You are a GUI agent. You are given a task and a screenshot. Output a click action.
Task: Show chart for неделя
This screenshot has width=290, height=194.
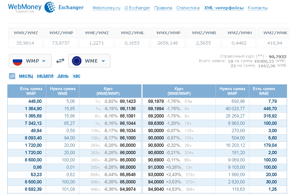[45, 76]
